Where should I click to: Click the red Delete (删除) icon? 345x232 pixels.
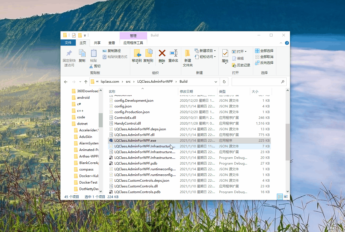(162, 53)
